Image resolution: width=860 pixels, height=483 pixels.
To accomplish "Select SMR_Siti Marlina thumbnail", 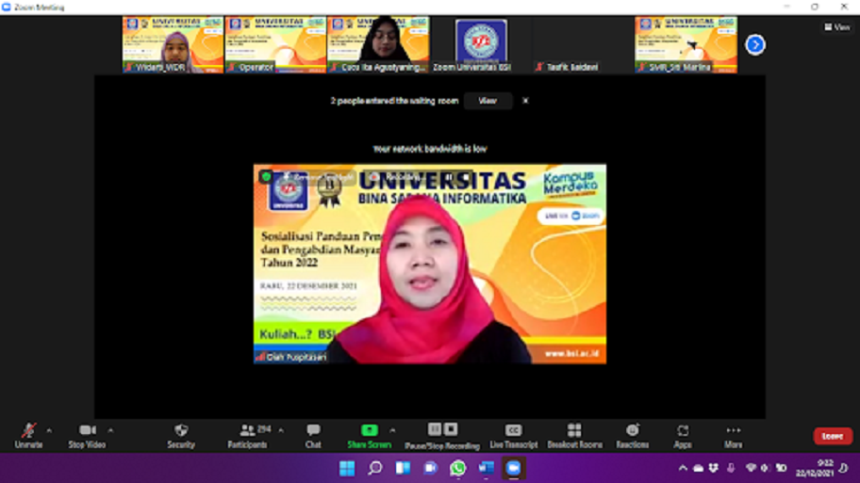I will click(686, 44).
